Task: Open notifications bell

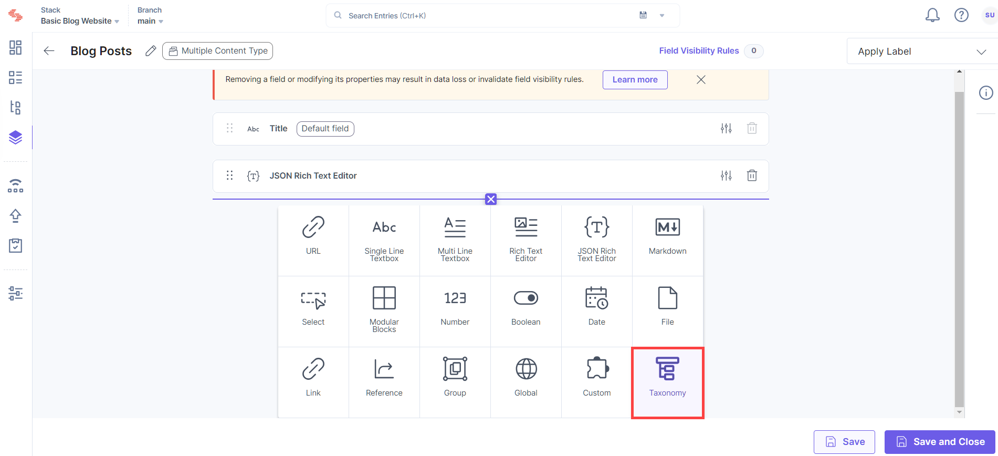Action: click(932, 15)
